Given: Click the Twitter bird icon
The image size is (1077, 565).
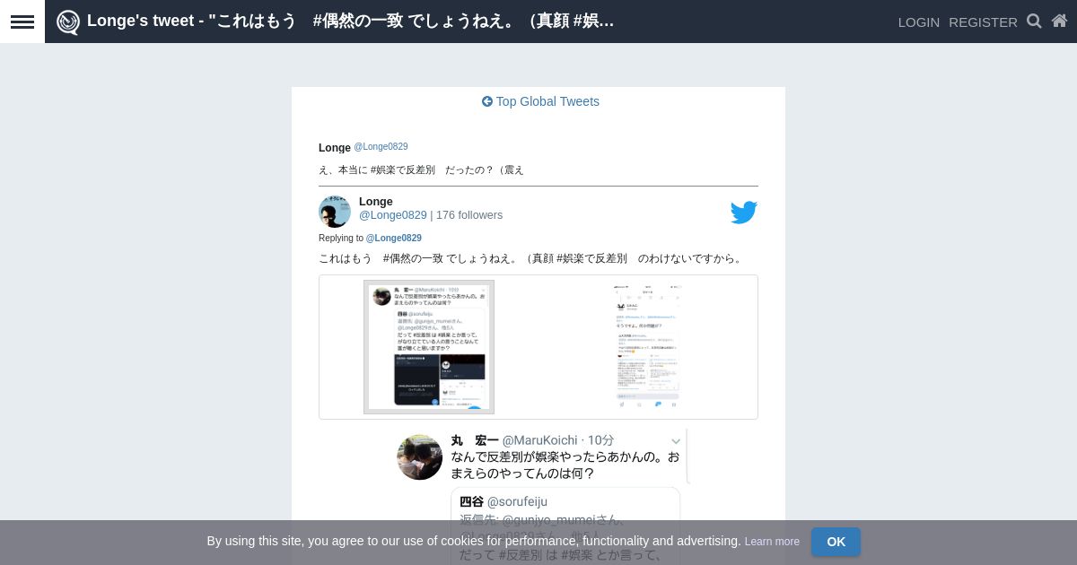Looking at the screenshot, I should click(743, 213).
